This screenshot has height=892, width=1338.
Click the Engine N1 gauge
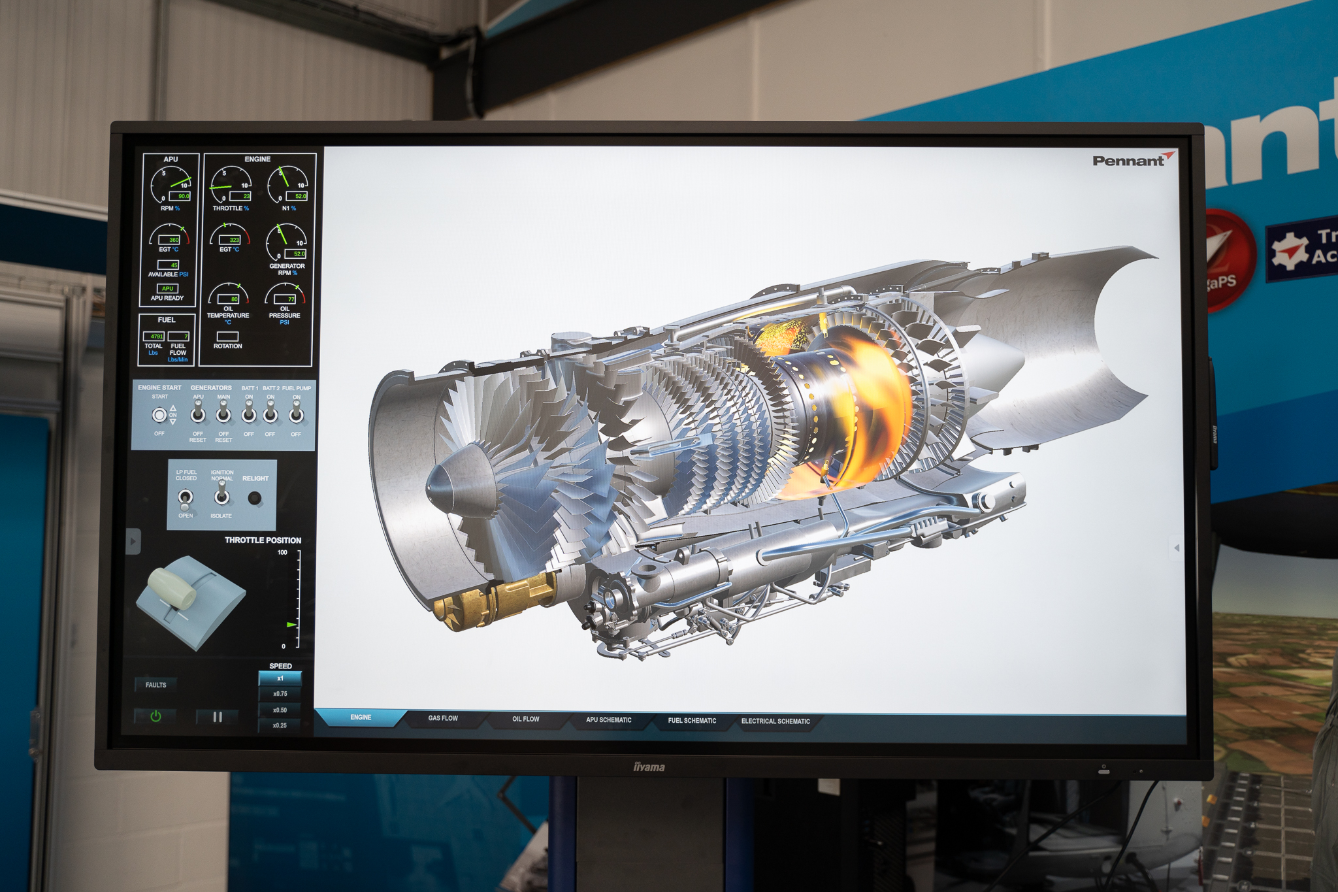[x=287, y=186]
